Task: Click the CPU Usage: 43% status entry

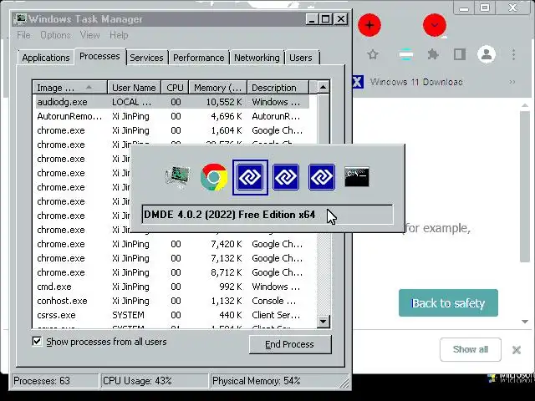Action: click(154, 381)
